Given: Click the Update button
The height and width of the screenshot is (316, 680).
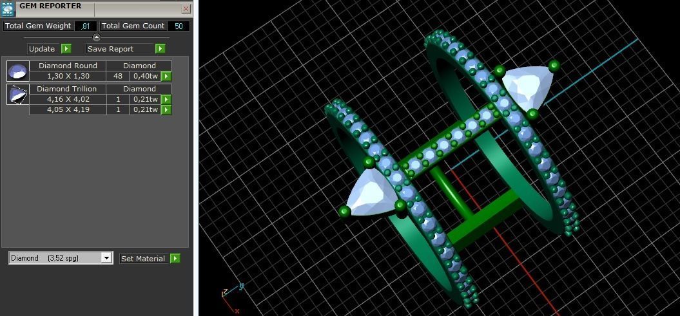Looking at the screenshot, I should (42, 49).
